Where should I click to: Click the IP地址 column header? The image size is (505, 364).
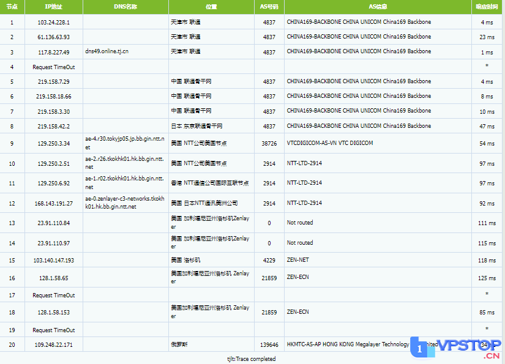tap(54, 7)
